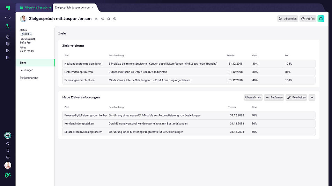The image size is (332, 186).
Task: Switch to the Übersicht Gespräche tab
Action: (35, 7)
